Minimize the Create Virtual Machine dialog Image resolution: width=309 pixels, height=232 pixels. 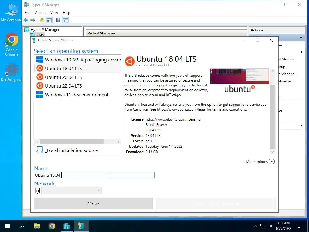point(244,40)
